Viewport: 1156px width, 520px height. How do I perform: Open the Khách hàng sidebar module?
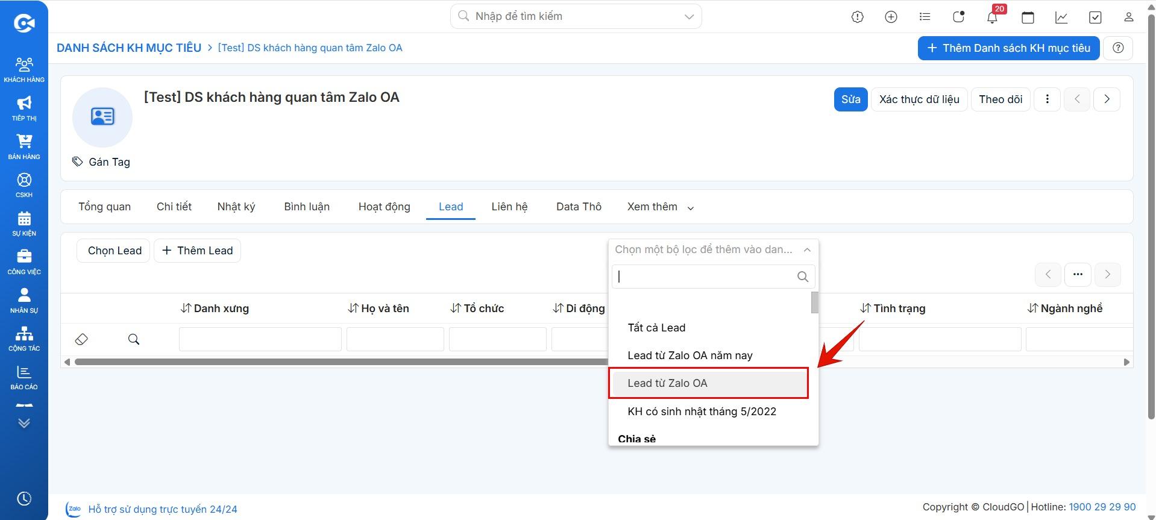coord(24,69)
